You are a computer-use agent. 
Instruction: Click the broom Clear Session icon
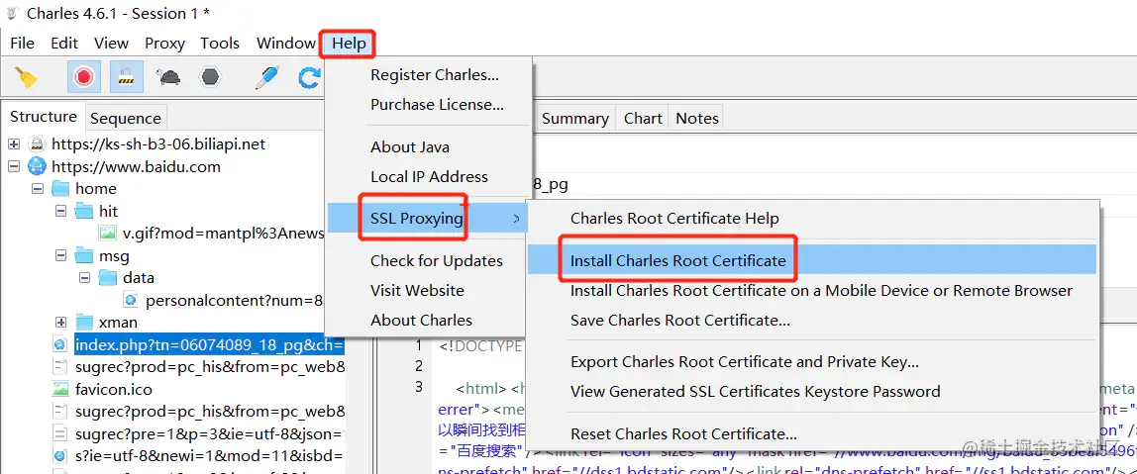26,77
